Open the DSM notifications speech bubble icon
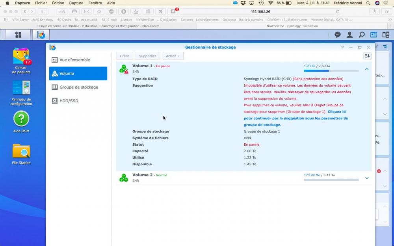Viewport: 394px width, 246px height. tap(338, 35)
